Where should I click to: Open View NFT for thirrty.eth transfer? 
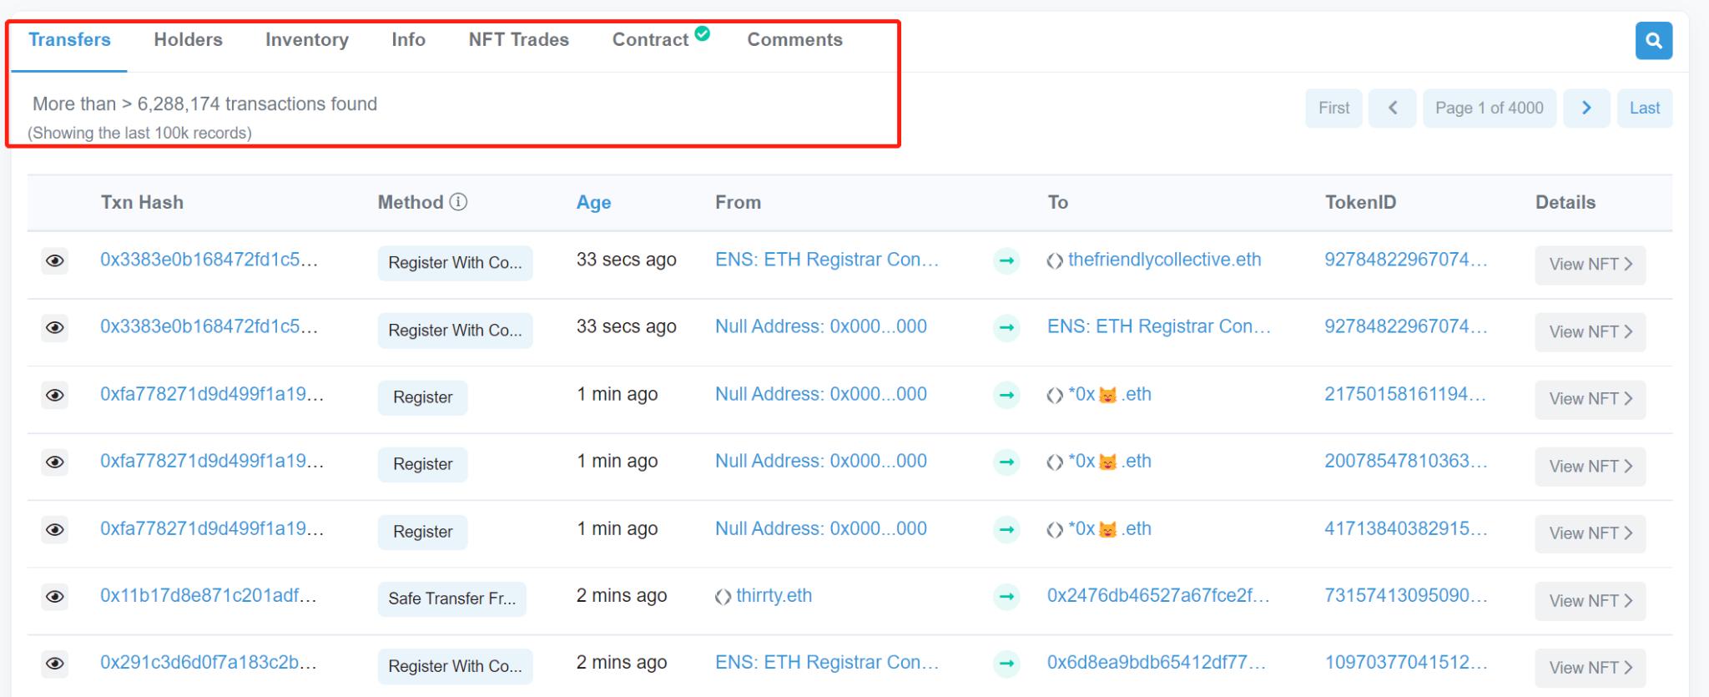(1591, 601)
